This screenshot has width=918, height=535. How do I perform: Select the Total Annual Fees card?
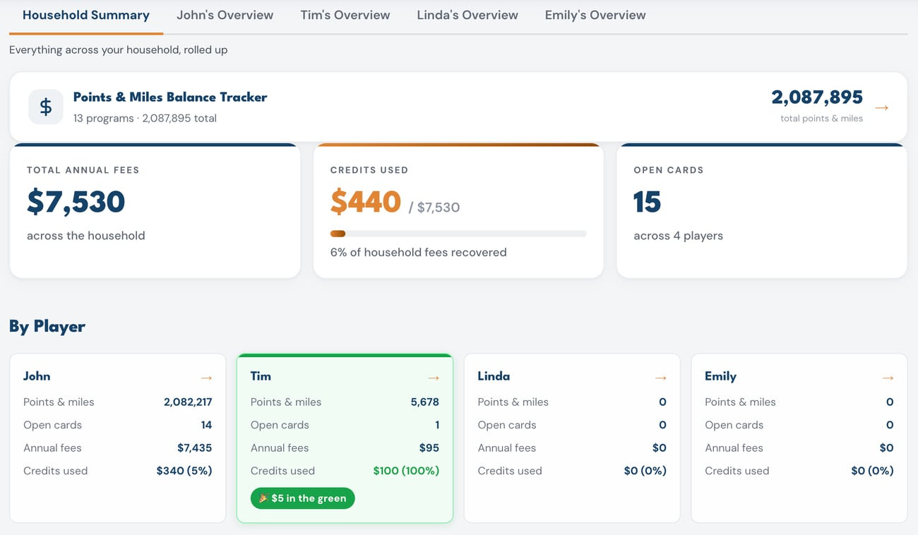pyautogui.click(x=155, y=211)
